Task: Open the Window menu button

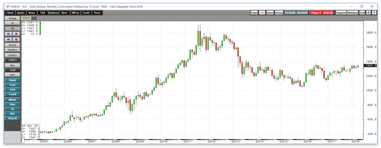Action: tap(352, 13)
